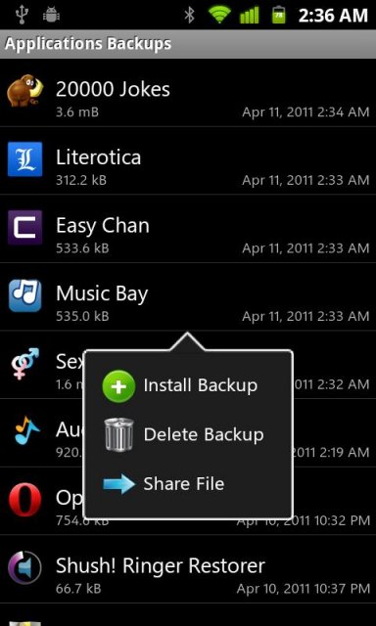Choose Share File from popup menu

[188, 484]
